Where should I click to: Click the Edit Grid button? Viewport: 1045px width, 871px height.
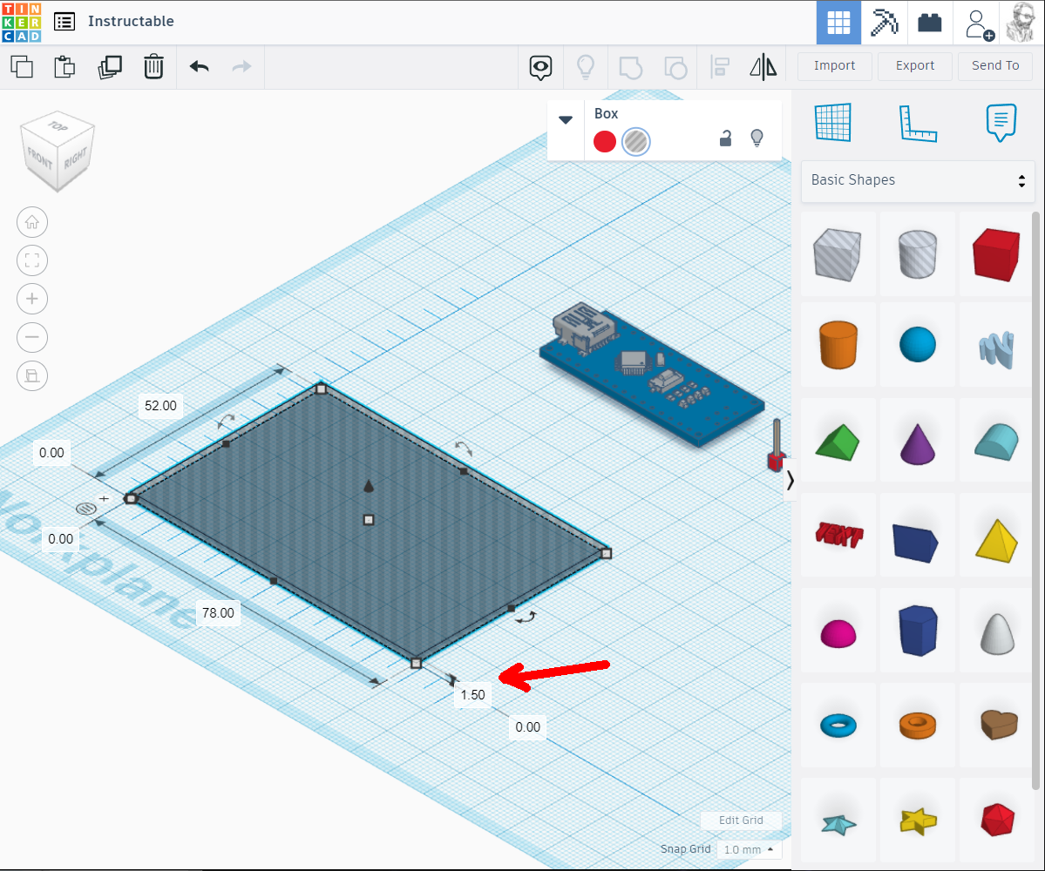741,820
